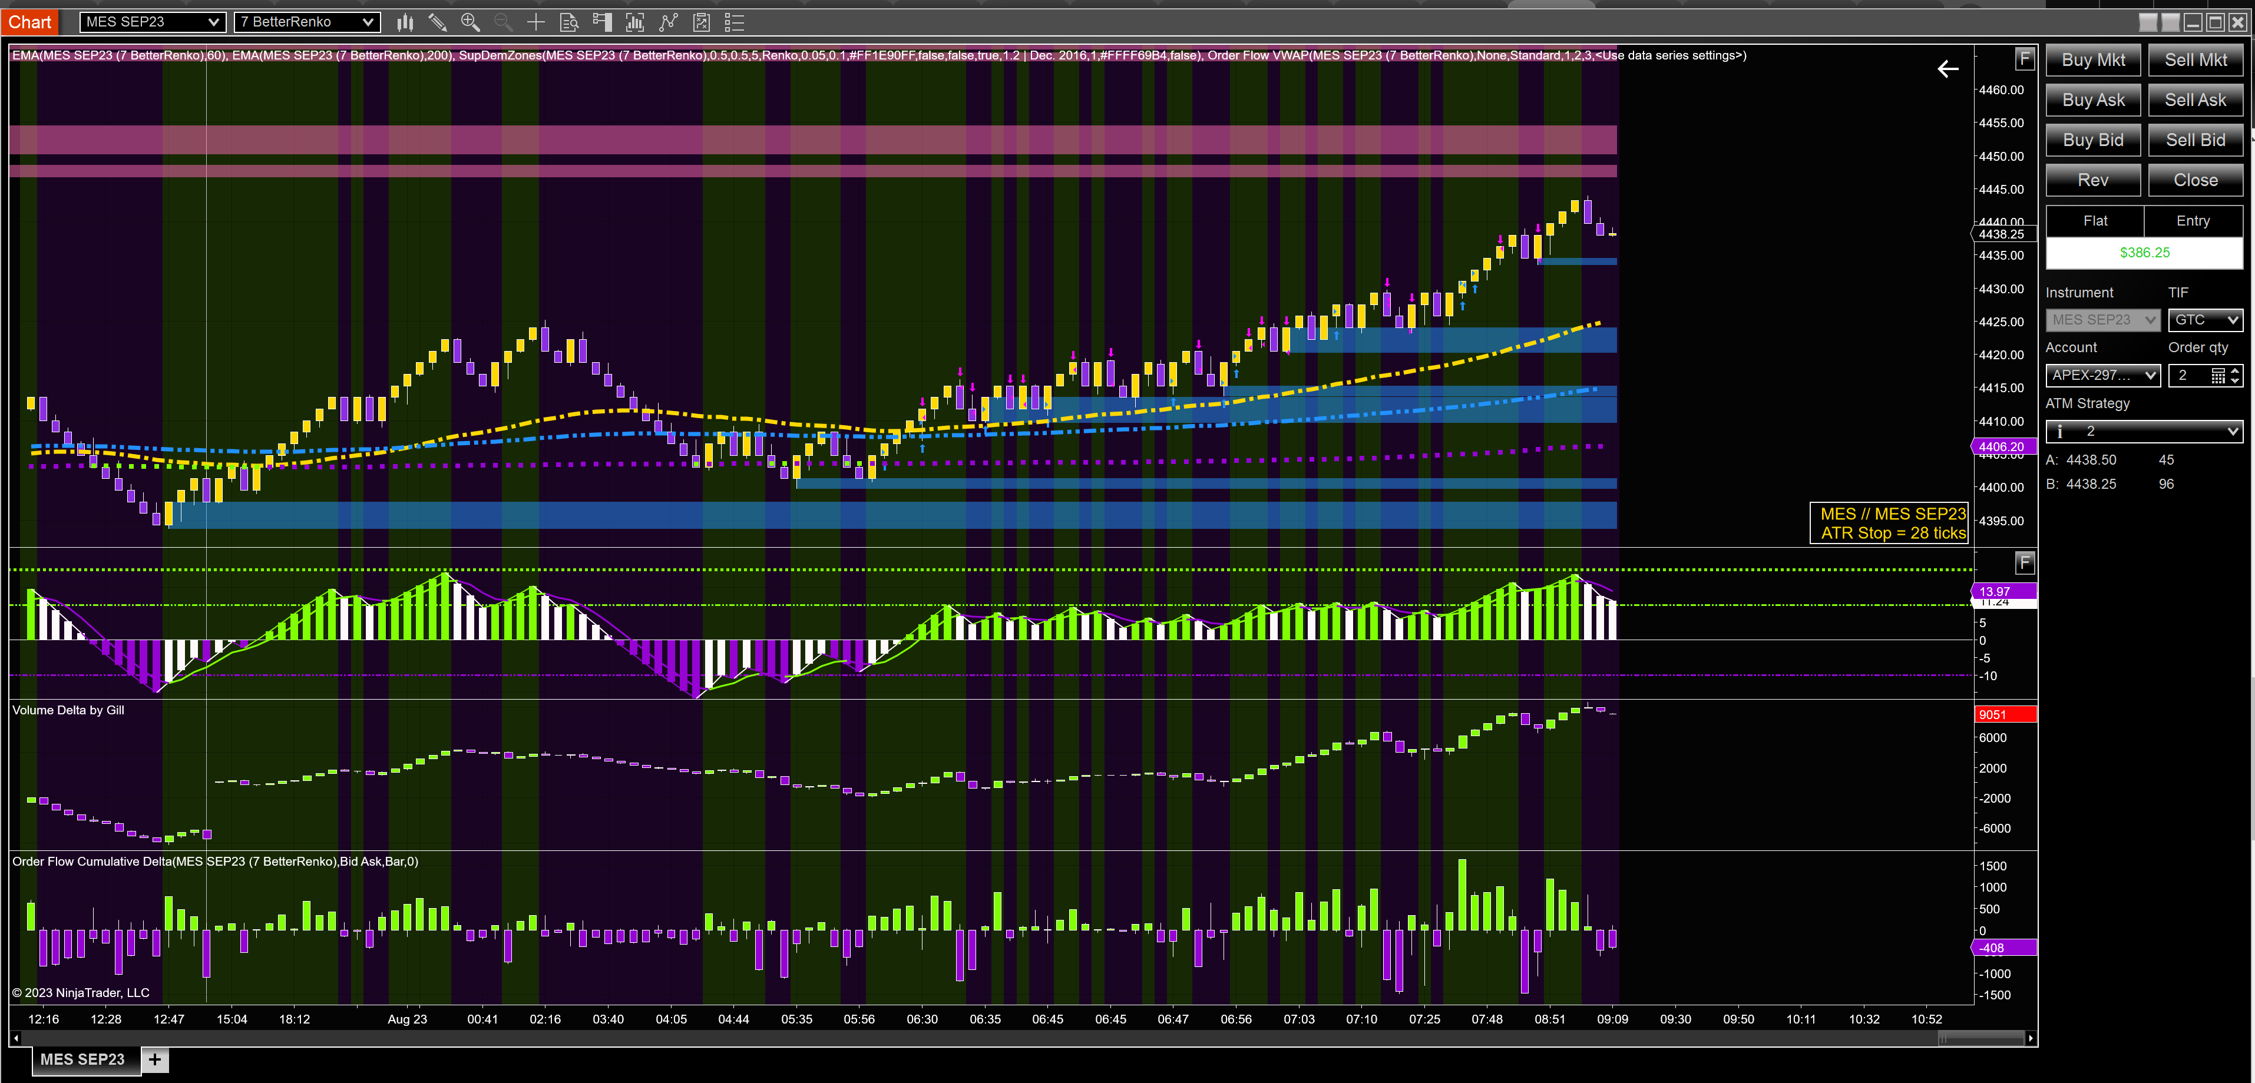Image resolution: width=2255 pixels, height=1083 pixels.
Task: Click the white back arrow on chart
Action: coord(1947,69)
